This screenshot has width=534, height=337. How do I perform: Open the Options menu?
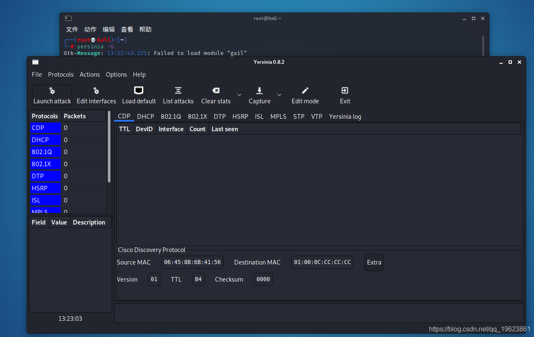116,75
